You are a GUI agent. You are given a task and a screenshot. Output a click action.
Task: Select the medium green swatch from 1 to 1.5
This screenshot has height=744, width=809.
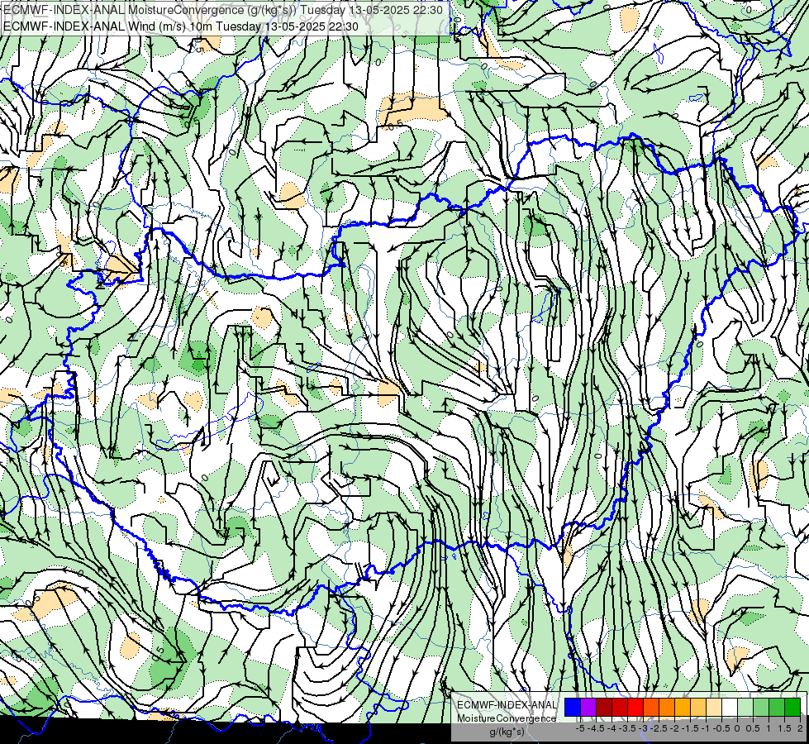pyautogui.click(x=777, y=708)
